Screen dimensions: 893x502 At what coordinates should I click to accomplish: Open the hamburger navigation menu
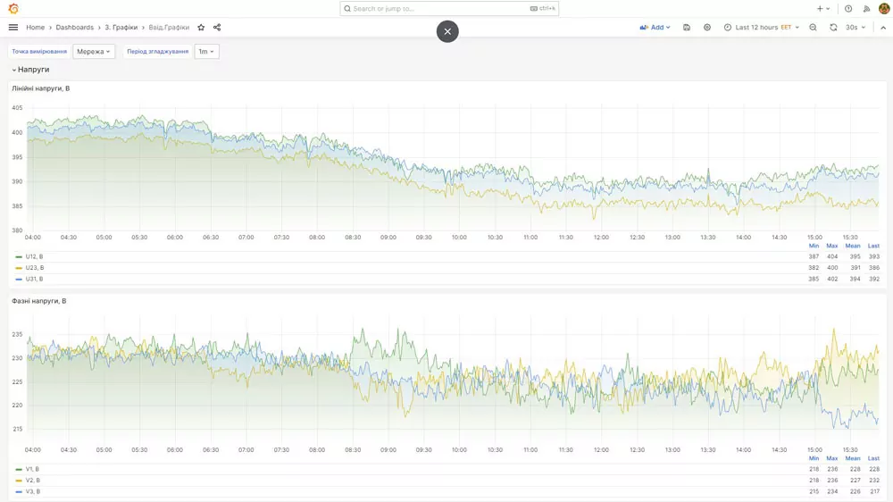point(13,28)
